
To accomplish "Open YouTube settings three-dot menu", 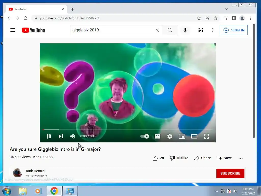I will tap(213, 30).
